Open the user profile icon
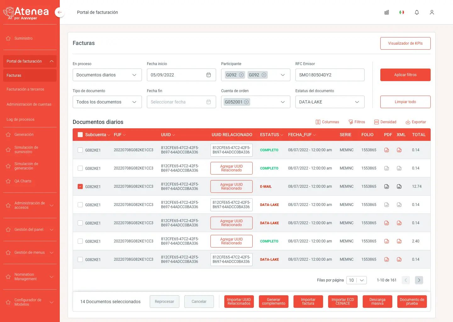 432,12
